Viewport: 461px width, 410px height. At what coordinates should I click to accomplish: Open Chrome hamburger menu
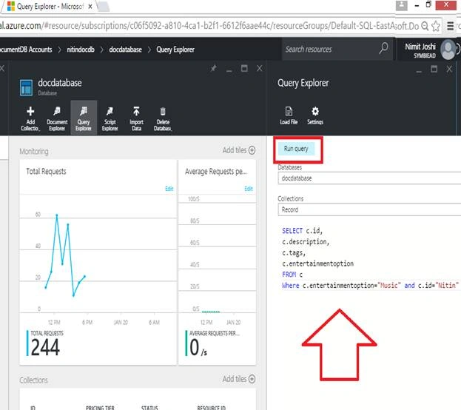(450, 26)
